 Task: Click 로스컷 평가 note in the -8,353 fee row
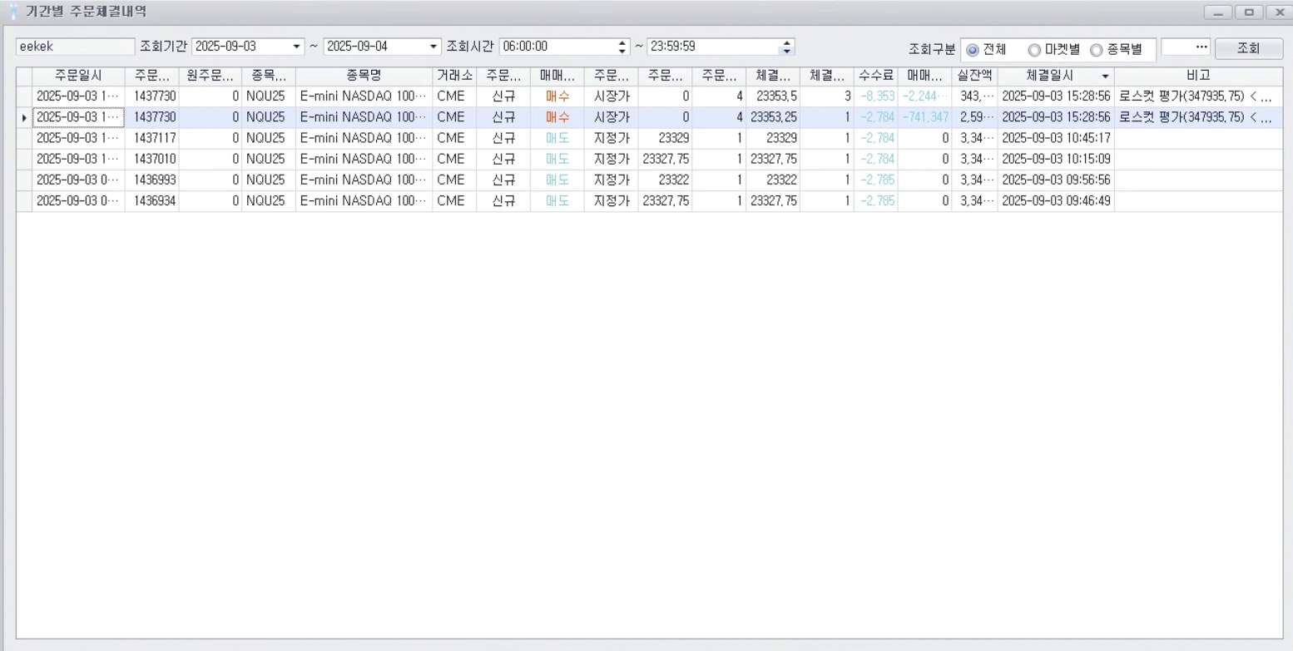[1198, 96]
